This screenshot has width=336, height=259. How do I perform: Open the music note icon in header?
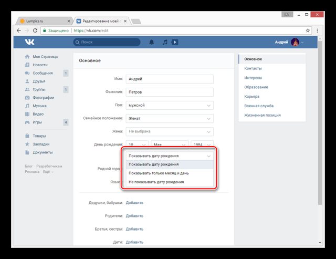tap(165, 42)
